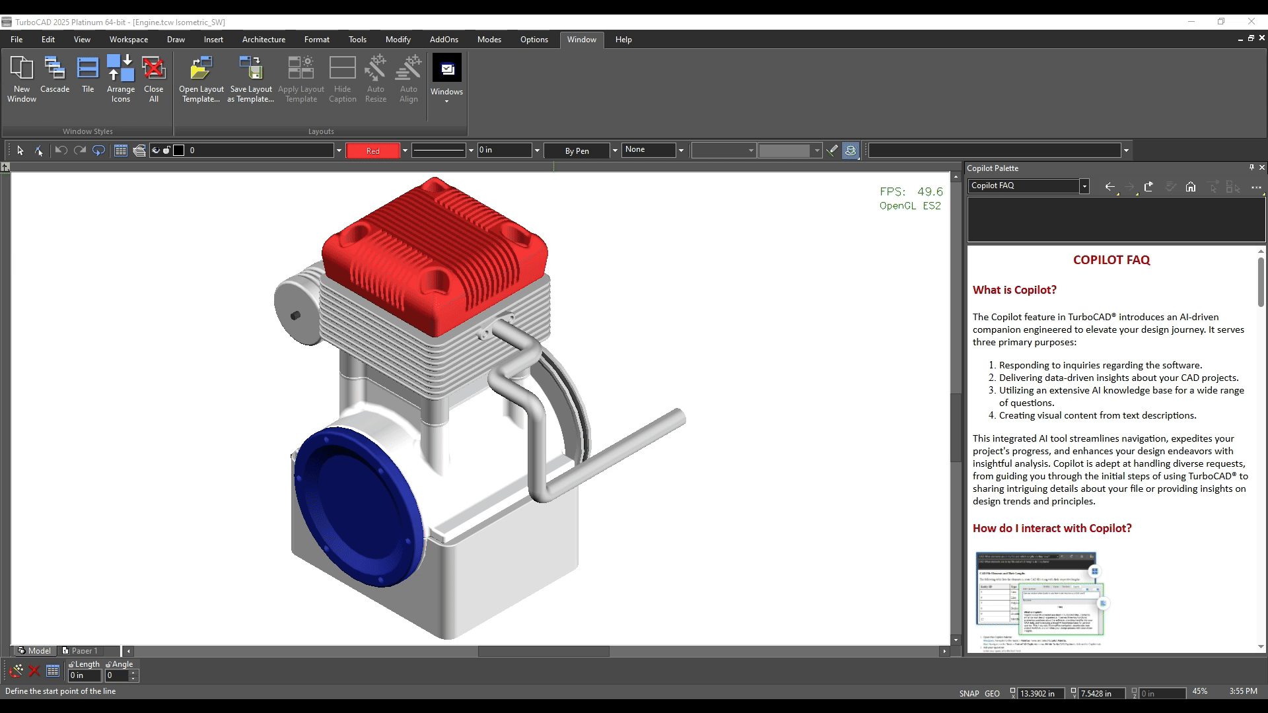The width and height of the screenshot is (1268, 713).
Task: Toggle the Angle lock
Action: click(x=108, y=664)
